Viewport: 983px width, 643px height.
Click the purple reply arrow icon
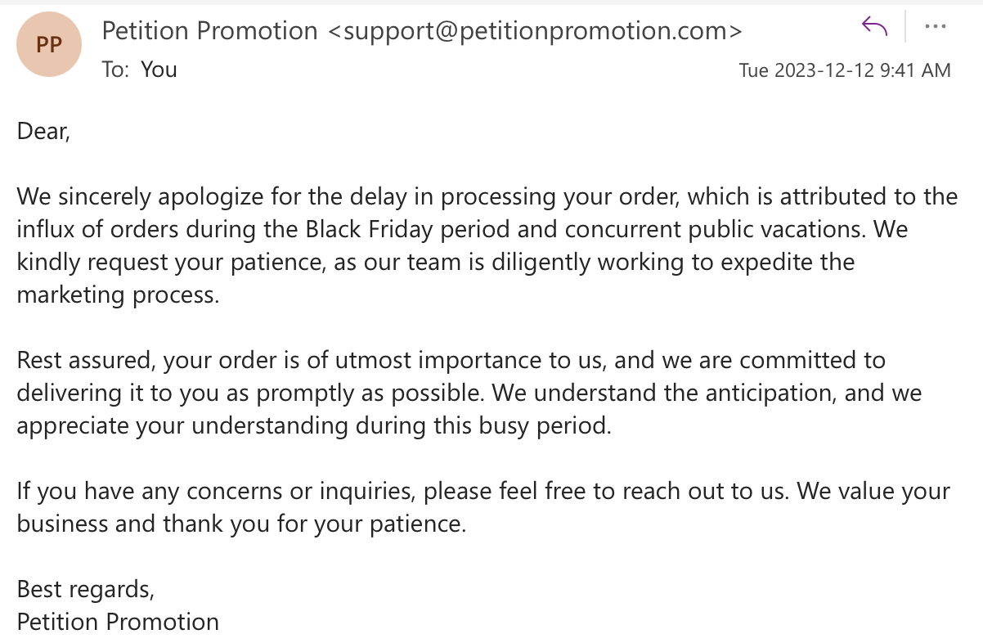point(874,27)
